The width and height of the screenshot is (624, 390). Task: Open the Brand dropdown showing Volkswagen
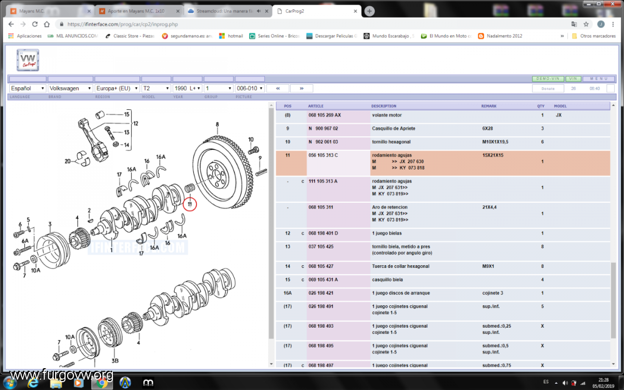coord(70,88)
